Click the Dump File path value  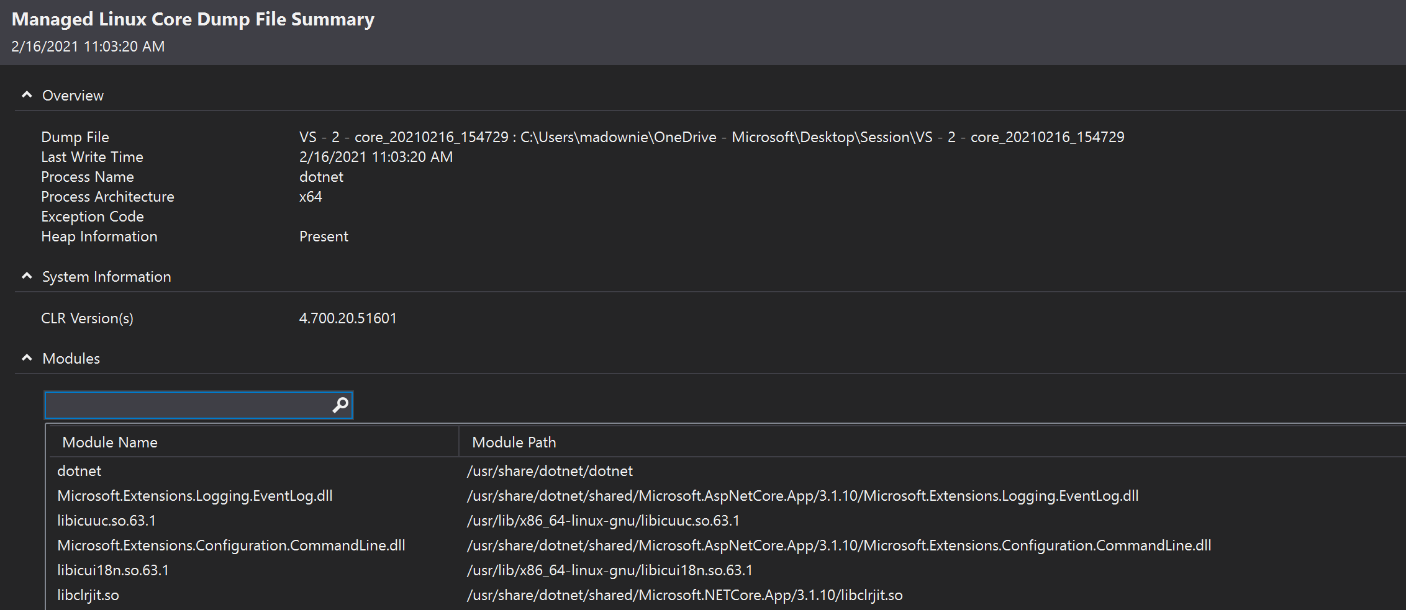pyautogui.click(x=712, y=137)
